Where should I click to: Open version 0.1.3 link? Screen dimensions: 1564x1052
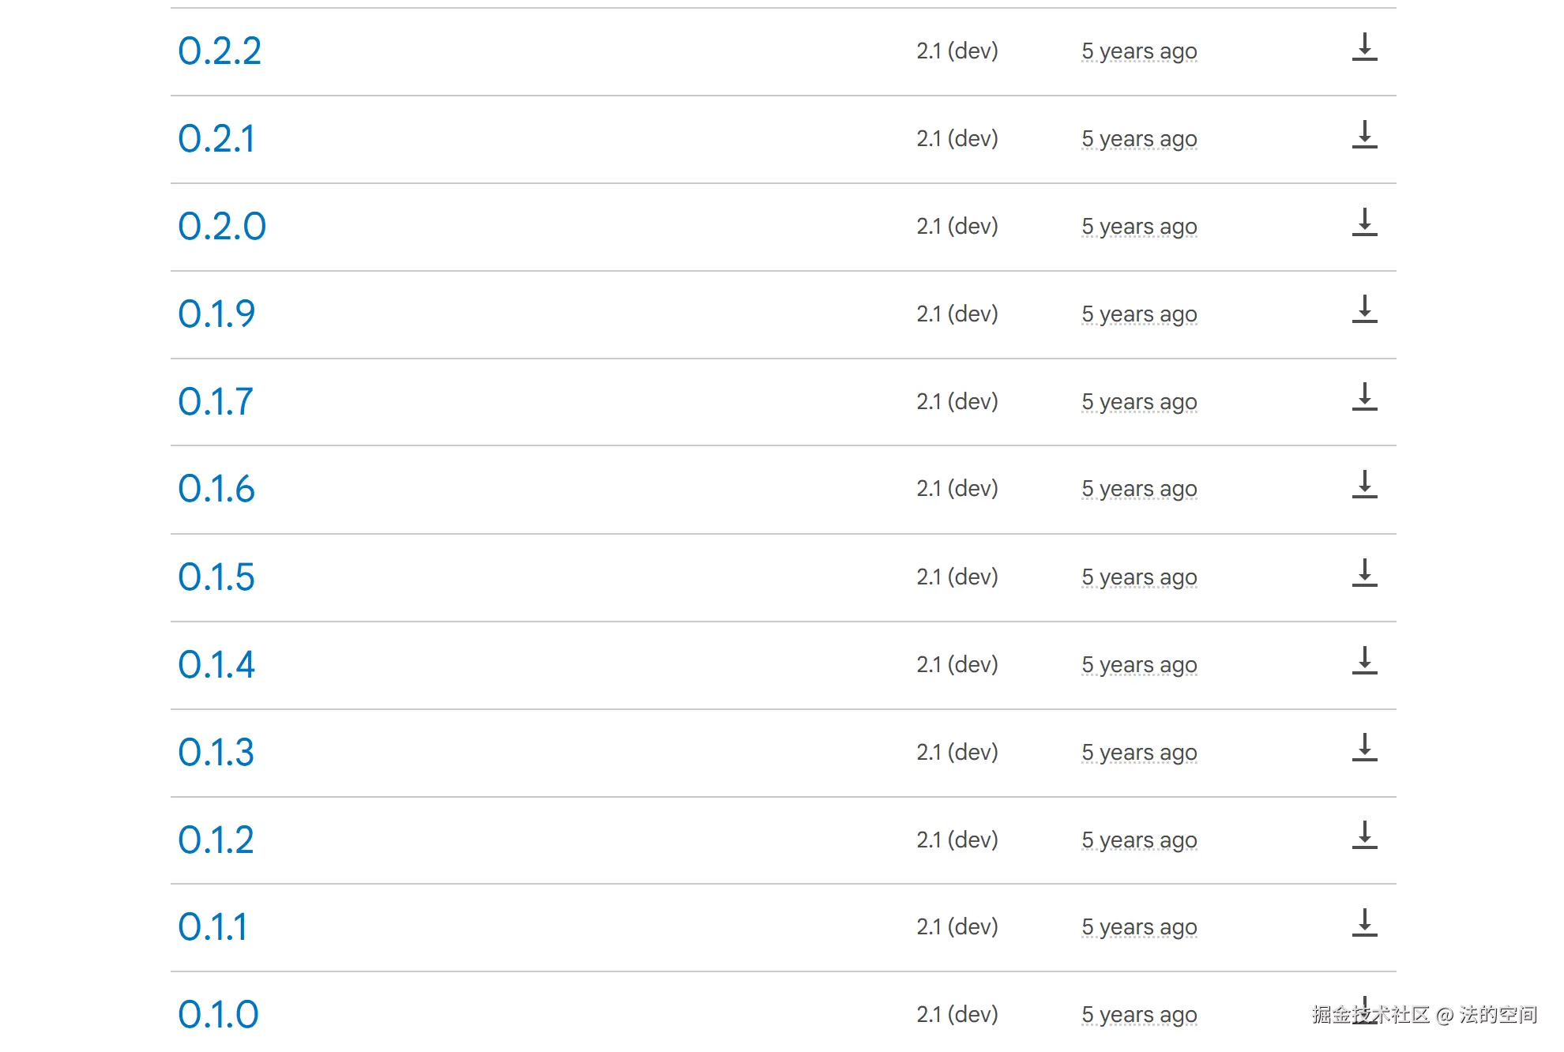coord(216,753)
